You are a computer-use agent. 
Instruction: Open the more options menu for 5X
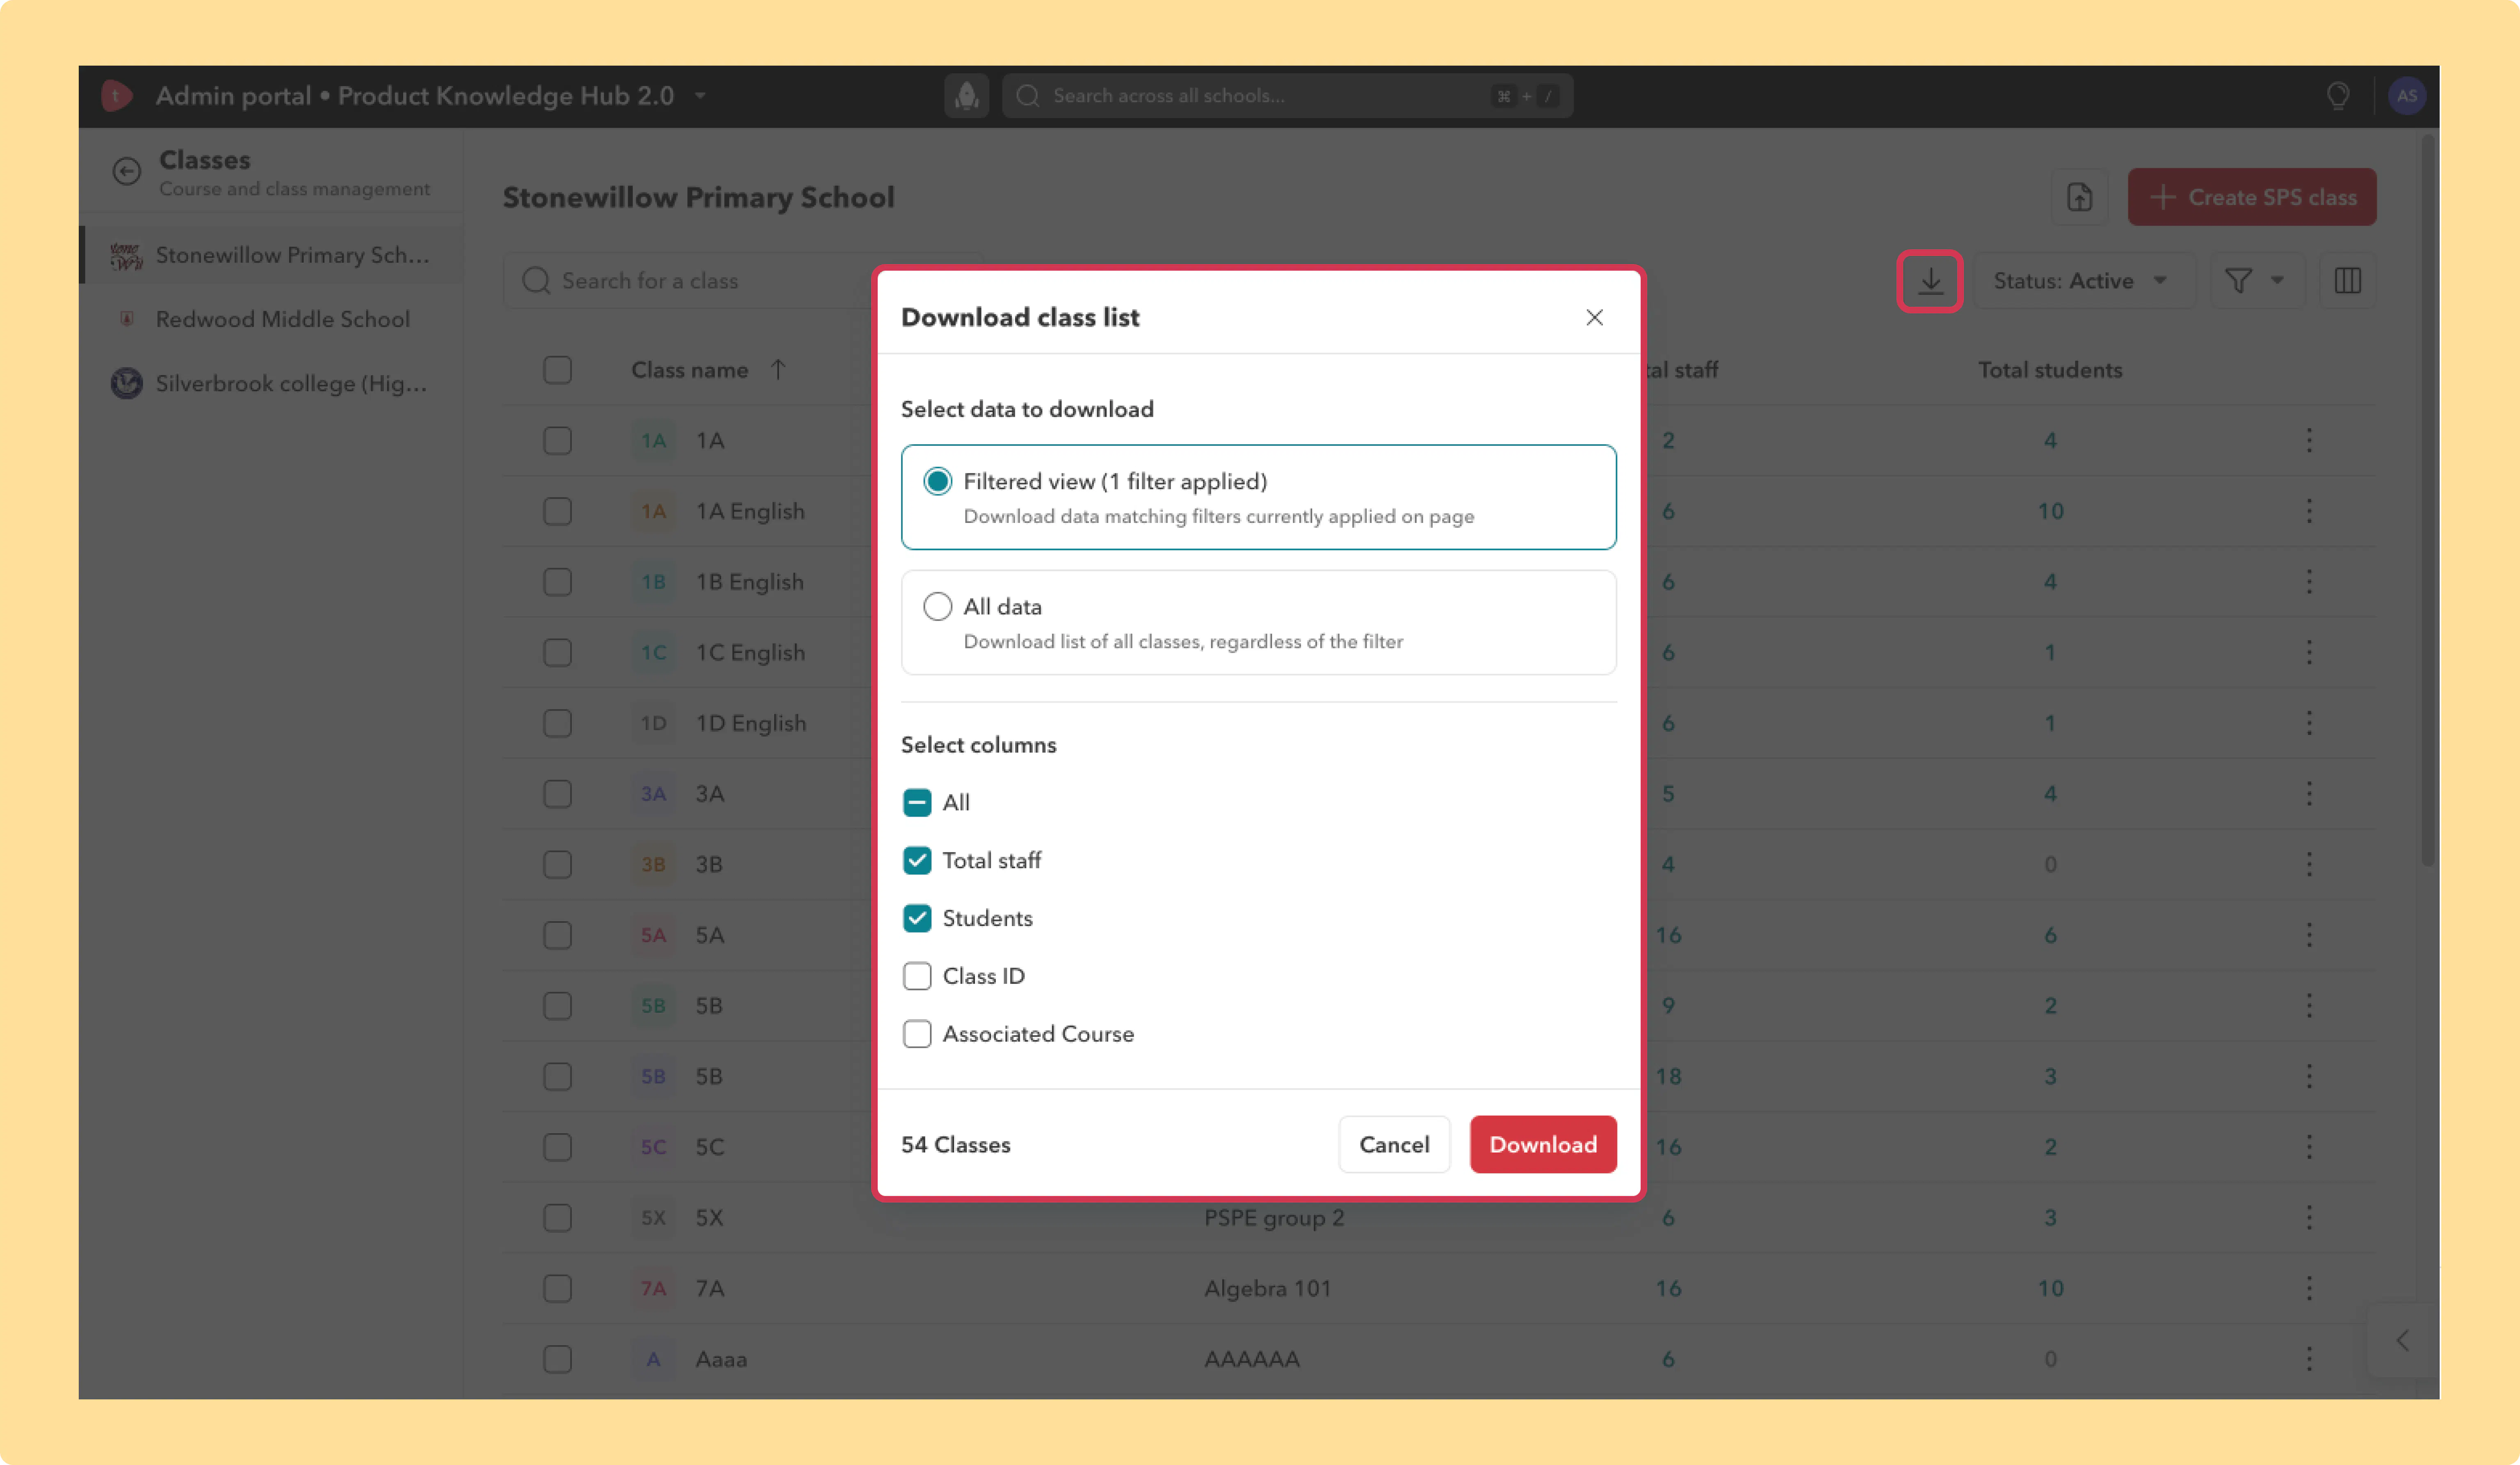[2309, 1218]
